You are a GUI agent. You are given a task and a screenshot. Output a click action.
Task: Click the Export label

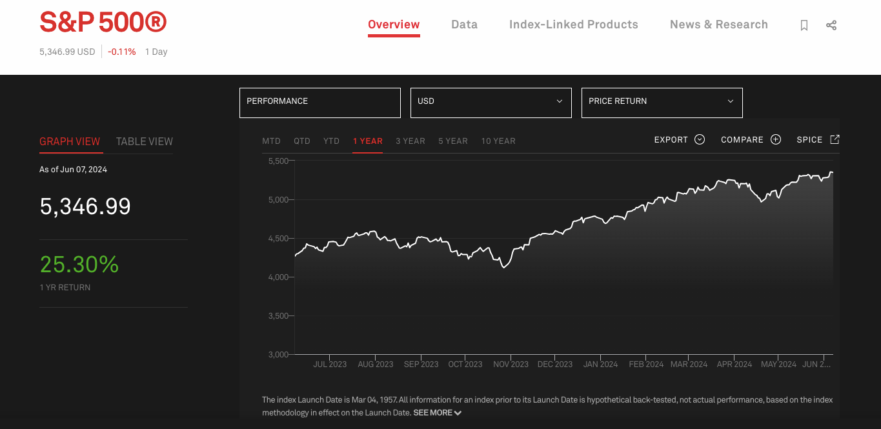pyautogui.click(x=671, y=139)
